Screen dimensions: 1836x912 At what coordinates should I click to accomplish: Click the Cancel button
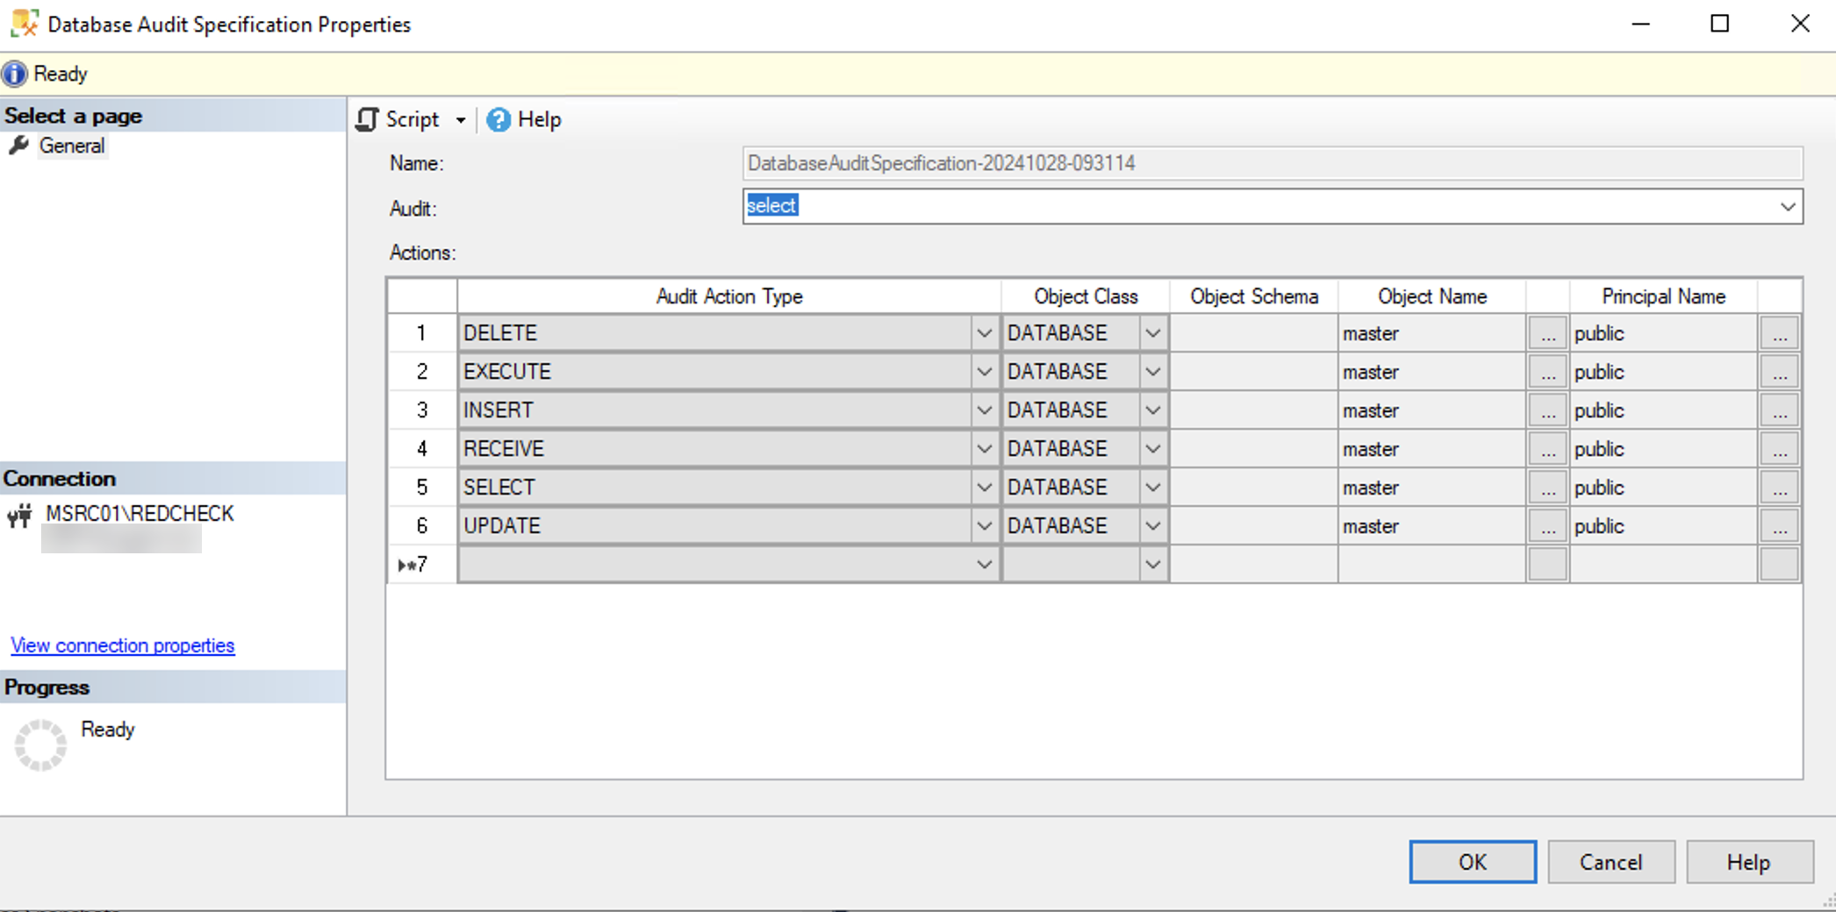[x=1610, y=861]
